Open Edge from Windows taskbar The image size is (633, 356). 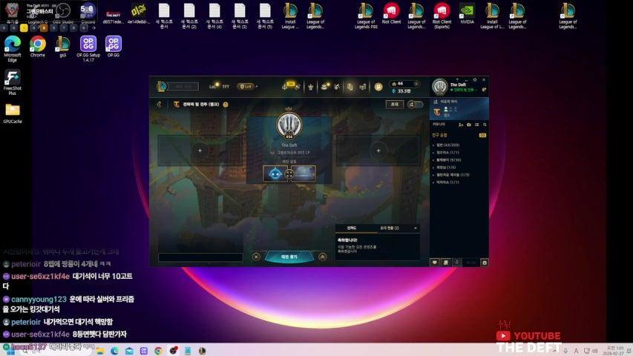[x=114, y=351]
